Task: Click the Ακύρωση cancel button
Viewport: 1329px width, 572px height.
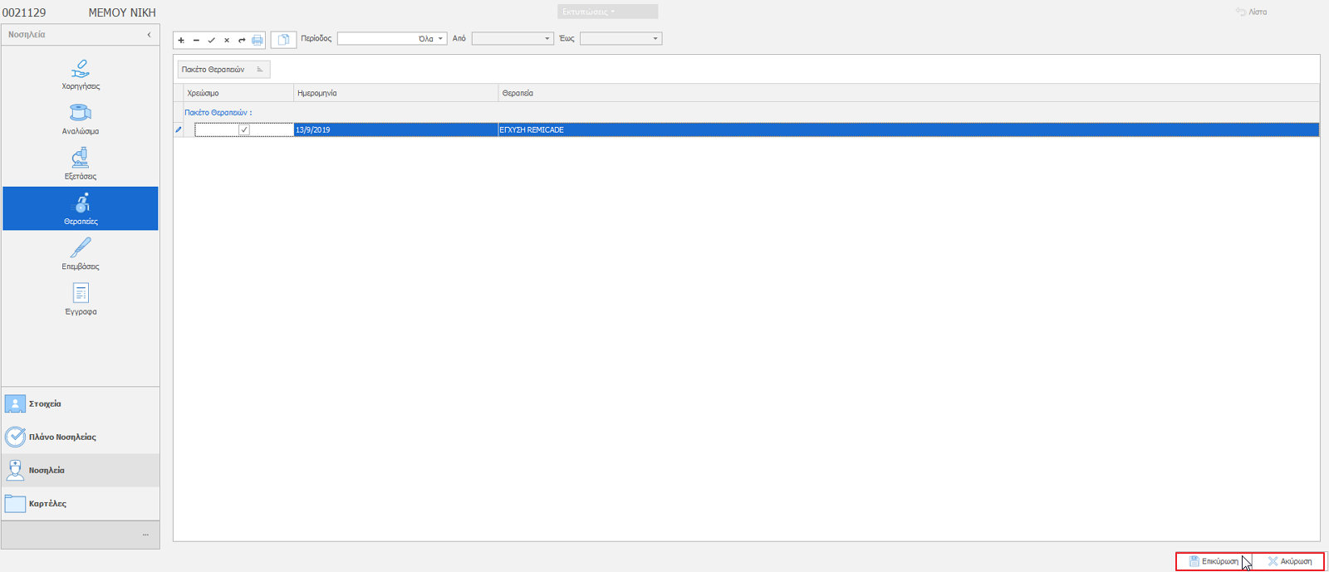Action: tap(1290, 562)
